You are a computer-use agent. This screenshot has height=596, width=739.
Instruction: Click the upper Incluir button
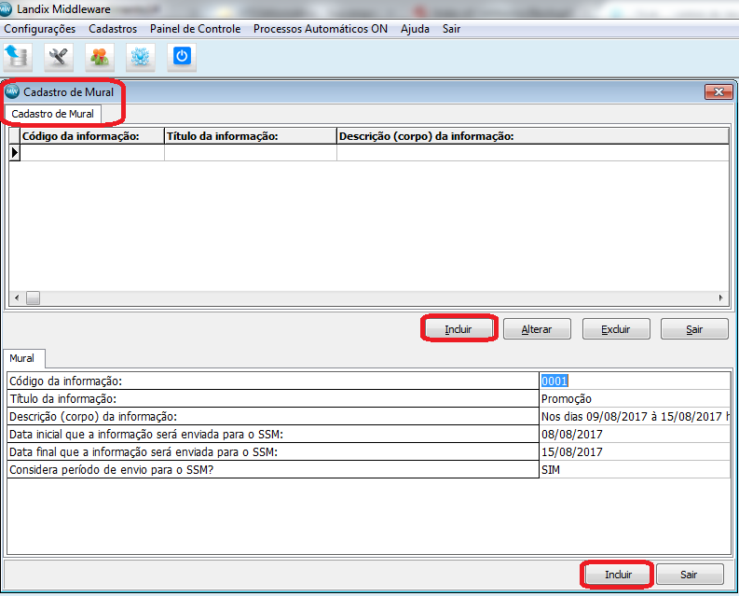(x=458, y=329)
